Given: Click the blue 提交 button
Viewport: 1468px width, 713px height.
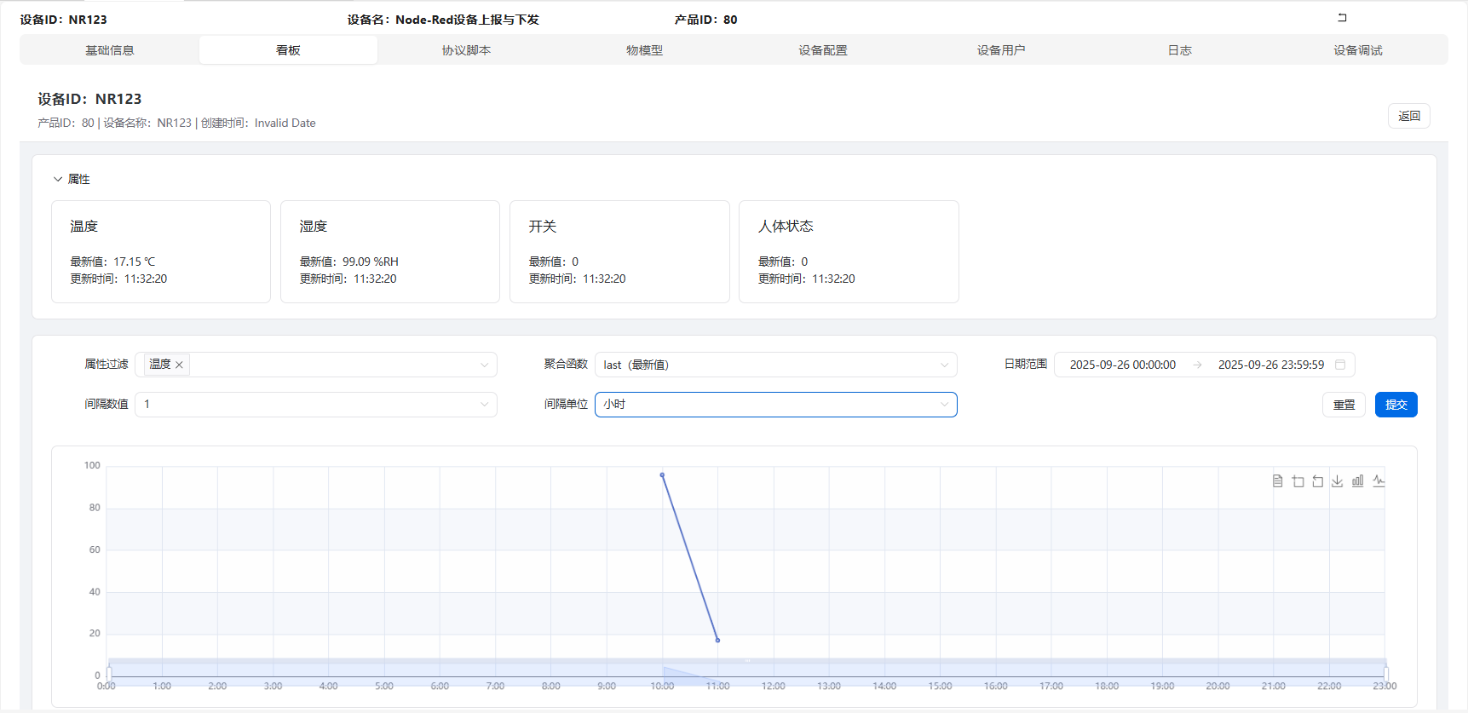Looking at the screenshot, I should tap(1396, 405).
